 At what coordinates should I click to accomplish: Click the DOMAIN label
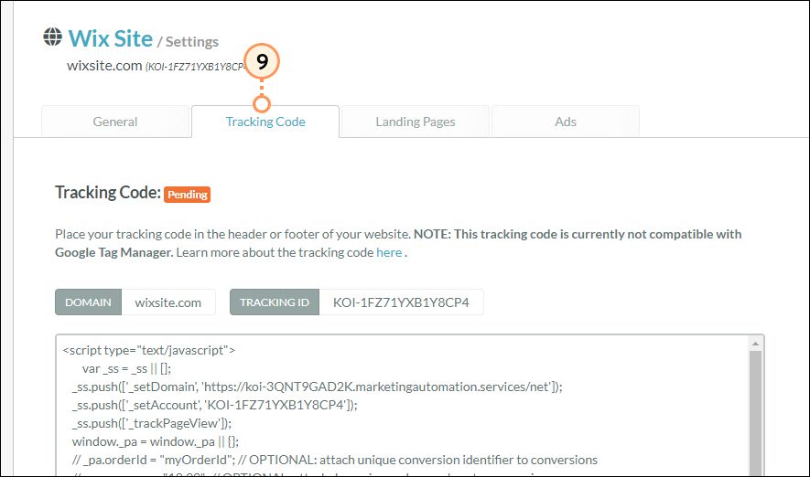[x=89, y=302]
